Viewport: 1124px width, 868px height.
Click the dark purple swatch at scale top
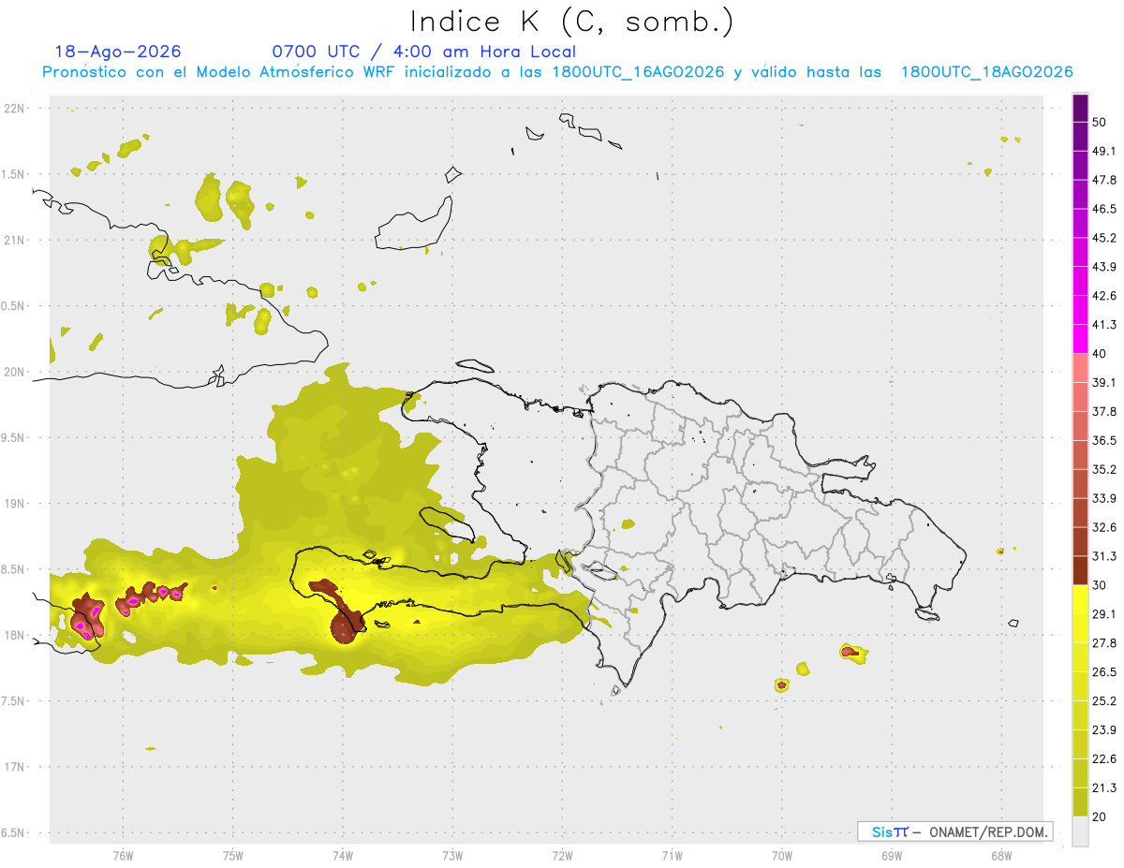[1081, 109]
